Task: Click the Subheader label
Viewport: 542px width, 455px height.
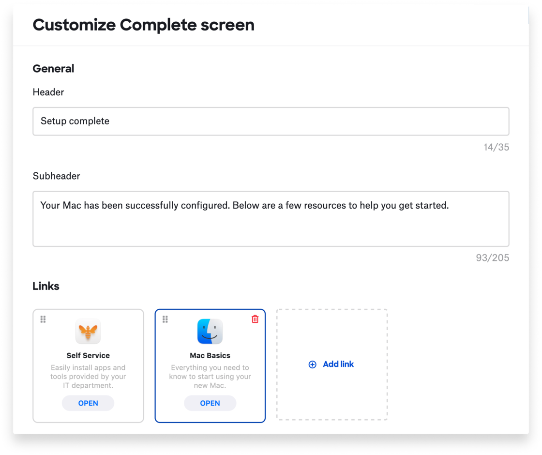Action: click(56, 176)
